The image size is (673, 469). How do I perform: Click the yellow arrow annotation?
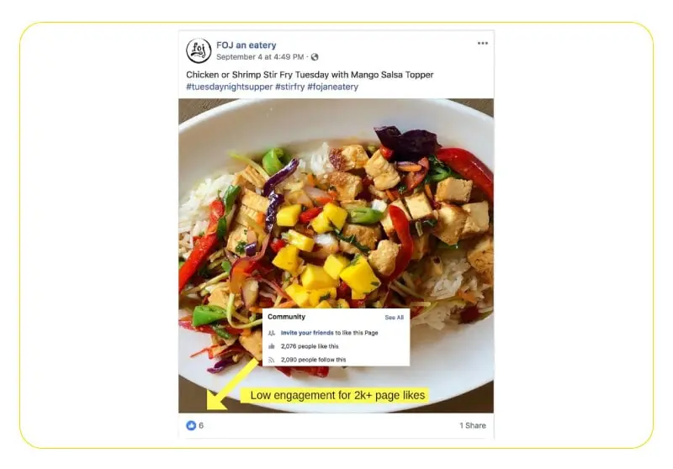click(x=232, y=385)
